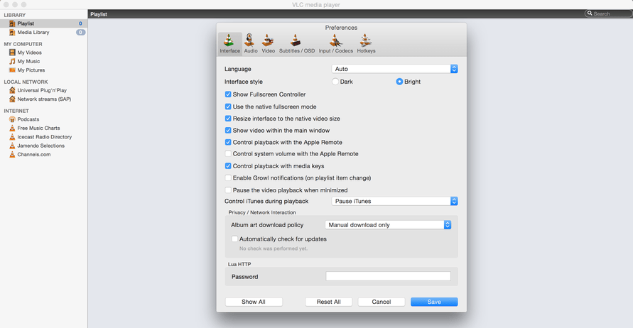Disable Control playback with the Apple Remote
The width and height of the screenshot is (633, 328).
point(228,142)
